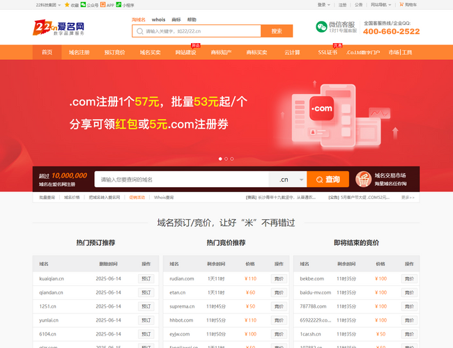Click the 查询 domain query button
453x348 pixels.
[328, 180]
